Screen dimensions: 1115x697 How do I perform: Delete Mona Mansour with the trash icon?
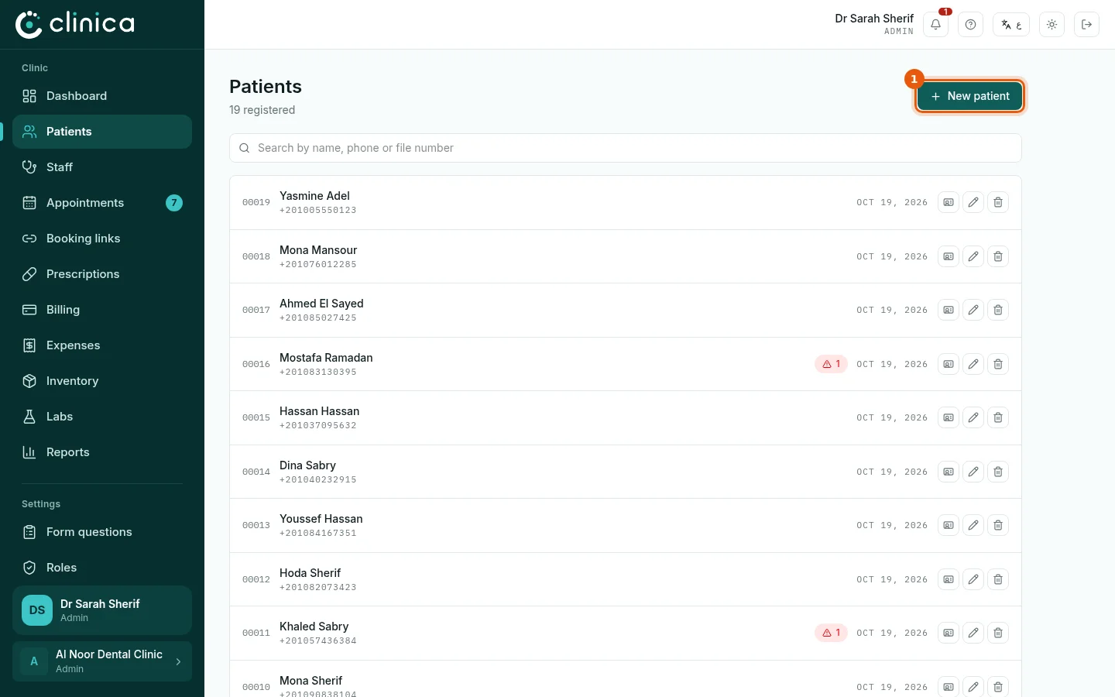[x=998, y=256]
